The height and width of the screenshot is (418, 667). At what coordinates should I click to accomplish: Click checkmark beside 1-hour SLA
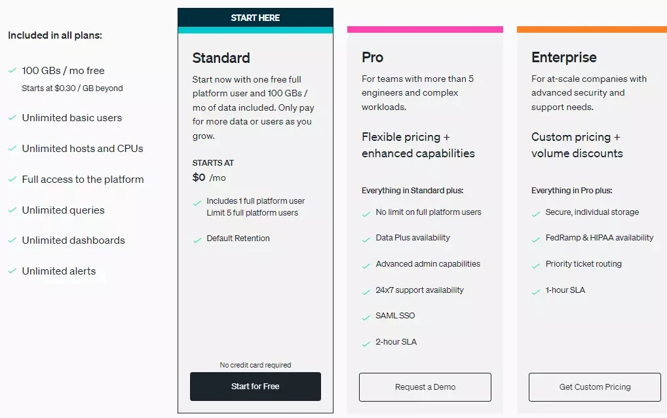click(x=536, y=292)
